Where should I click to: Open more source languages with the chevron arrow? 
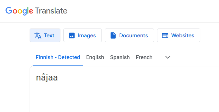coord(168,57)
